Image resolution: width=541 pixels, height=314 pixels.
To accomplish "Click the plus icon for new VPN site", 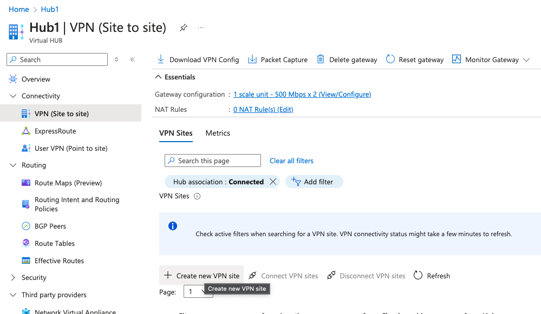I will [168, 275].
